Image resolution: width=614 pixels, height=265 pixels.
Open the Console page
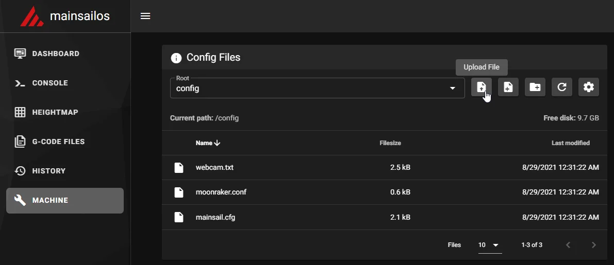point(50,83)
